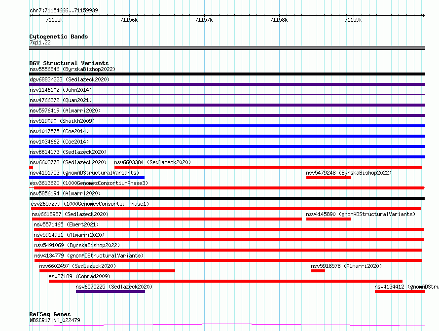Click the blue bar under nsv4151753
Viewport: 439px width, 331px height.
(87, 178)
